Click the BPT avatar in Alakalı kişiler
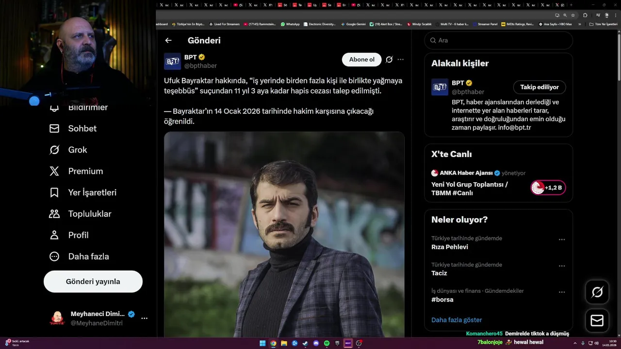 pyautogui.click(x=440, y=87)
